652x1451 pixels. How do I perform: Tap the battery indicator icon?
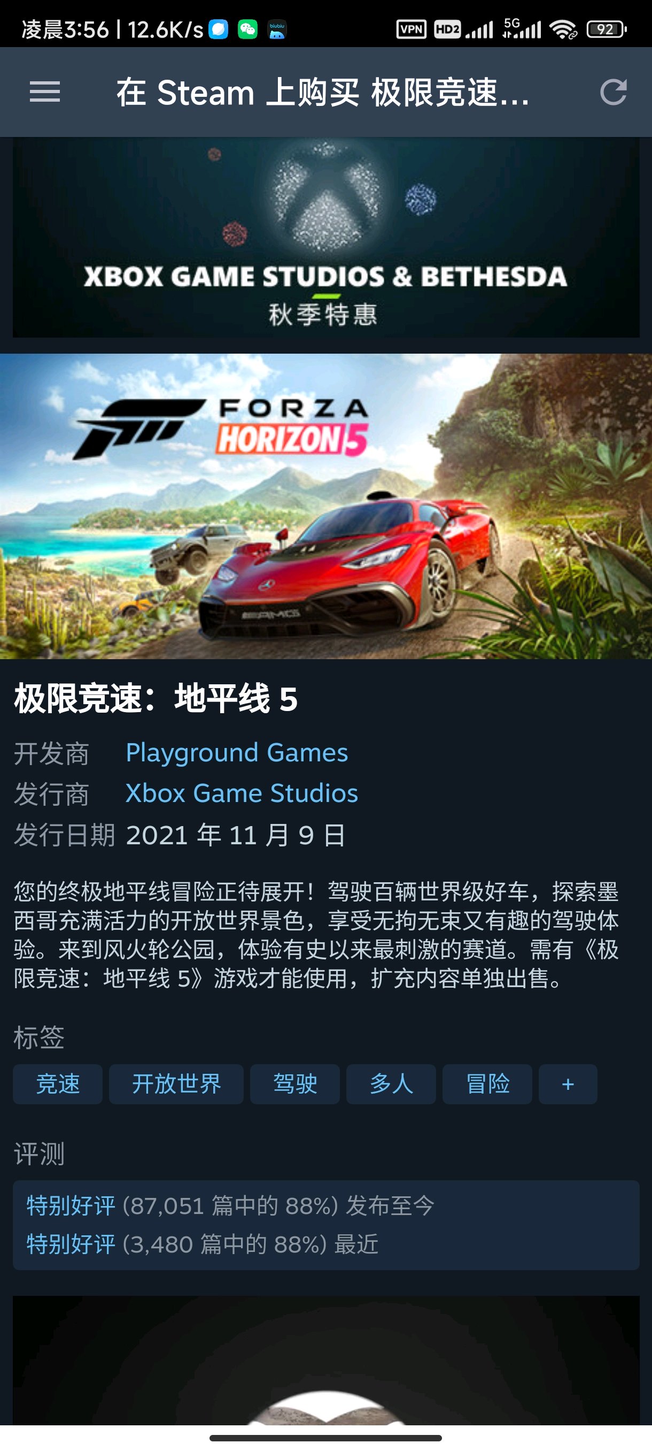coord(607,29)
